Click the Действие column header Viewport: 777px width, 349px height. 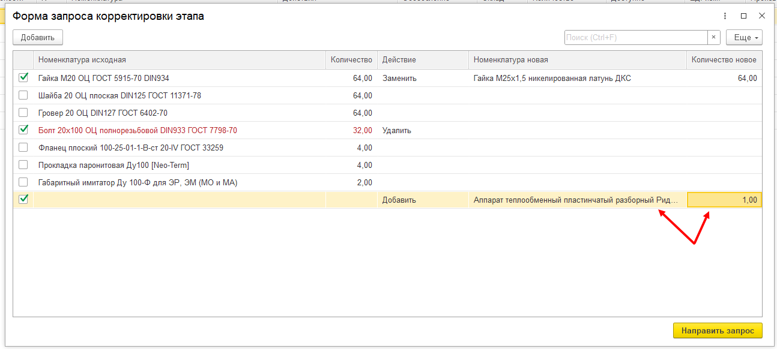[423, 60]
